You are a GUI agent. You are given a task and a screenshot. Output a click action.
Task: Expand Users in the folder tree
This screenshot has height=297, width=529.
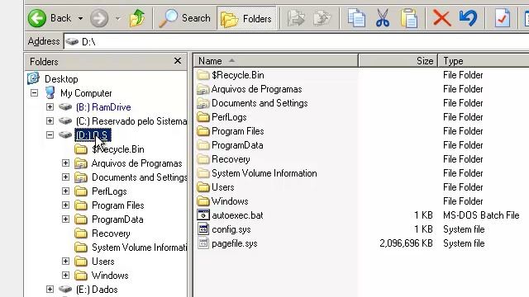point(66,262)
